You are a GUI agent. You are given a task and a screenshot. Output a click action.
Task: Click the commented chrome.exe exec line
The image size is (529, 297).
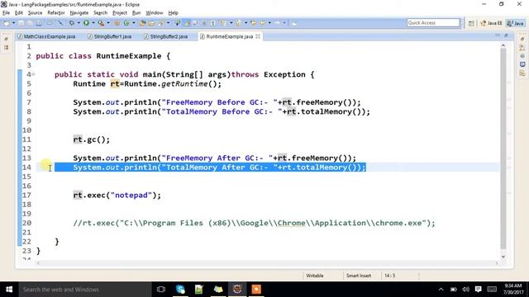click(254, 224)
